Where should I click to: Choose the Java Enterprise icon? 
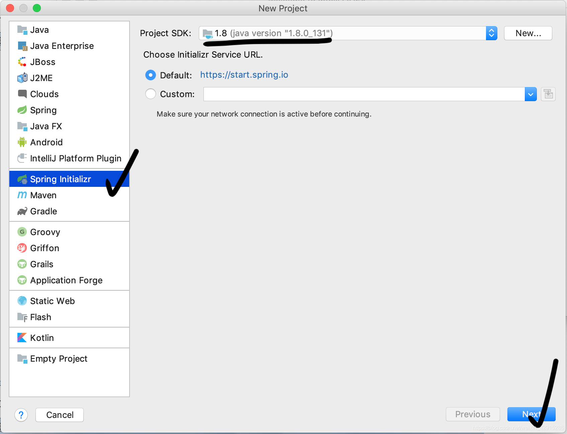click(22, 46)
